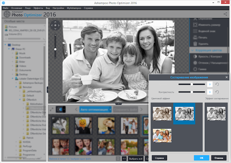Click the Отмена button
The image size is (231, 163).
(219, 158)
